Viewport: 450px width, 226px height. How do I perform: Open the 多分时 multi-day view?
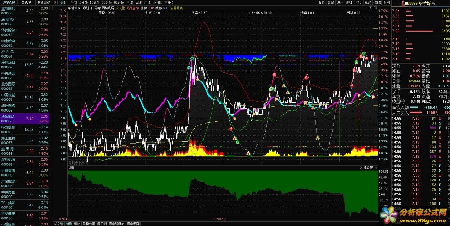(157, 2)
